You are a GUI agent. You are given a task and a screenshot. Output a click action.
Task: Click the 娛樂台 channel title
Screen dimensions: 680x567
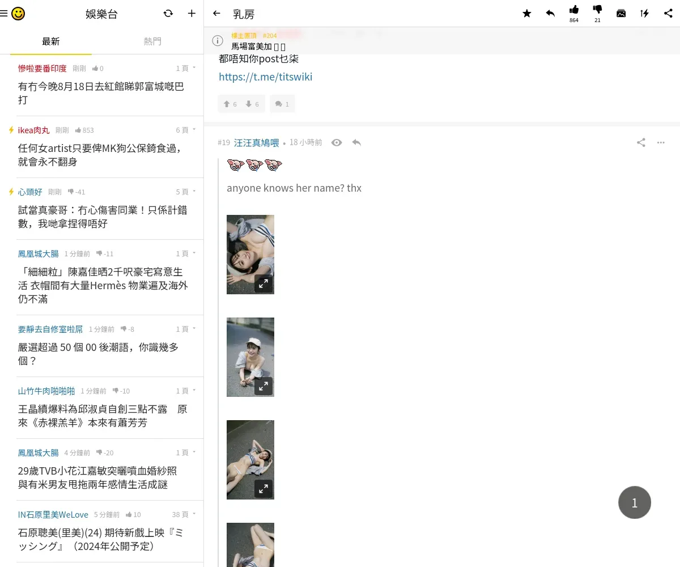click(101, 14)
